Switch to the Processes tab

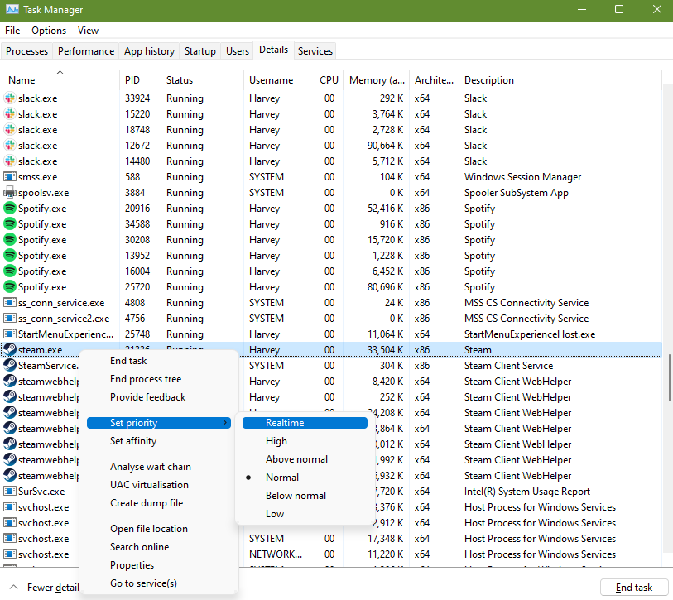coord(26,51)
